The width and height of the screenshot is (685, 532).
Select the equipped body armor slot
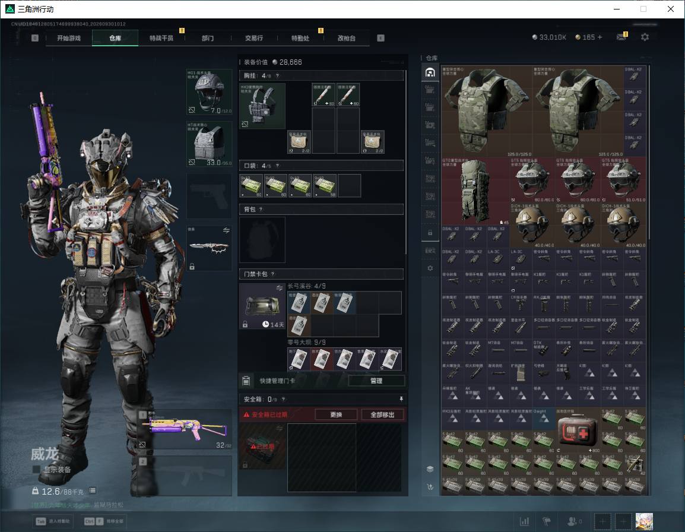[x=210, y=144]
